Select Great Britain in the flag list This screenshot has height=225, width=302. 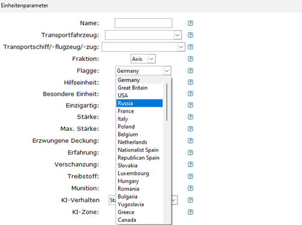tap(140, 87)
